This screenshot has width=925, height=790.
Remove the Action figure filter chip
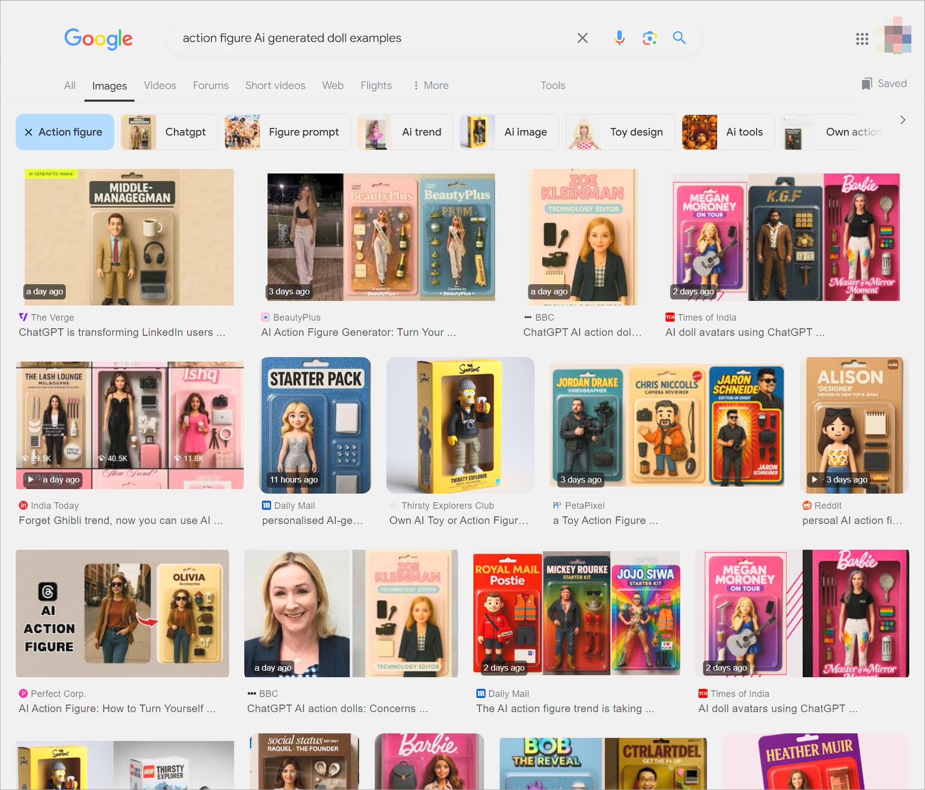65,132
